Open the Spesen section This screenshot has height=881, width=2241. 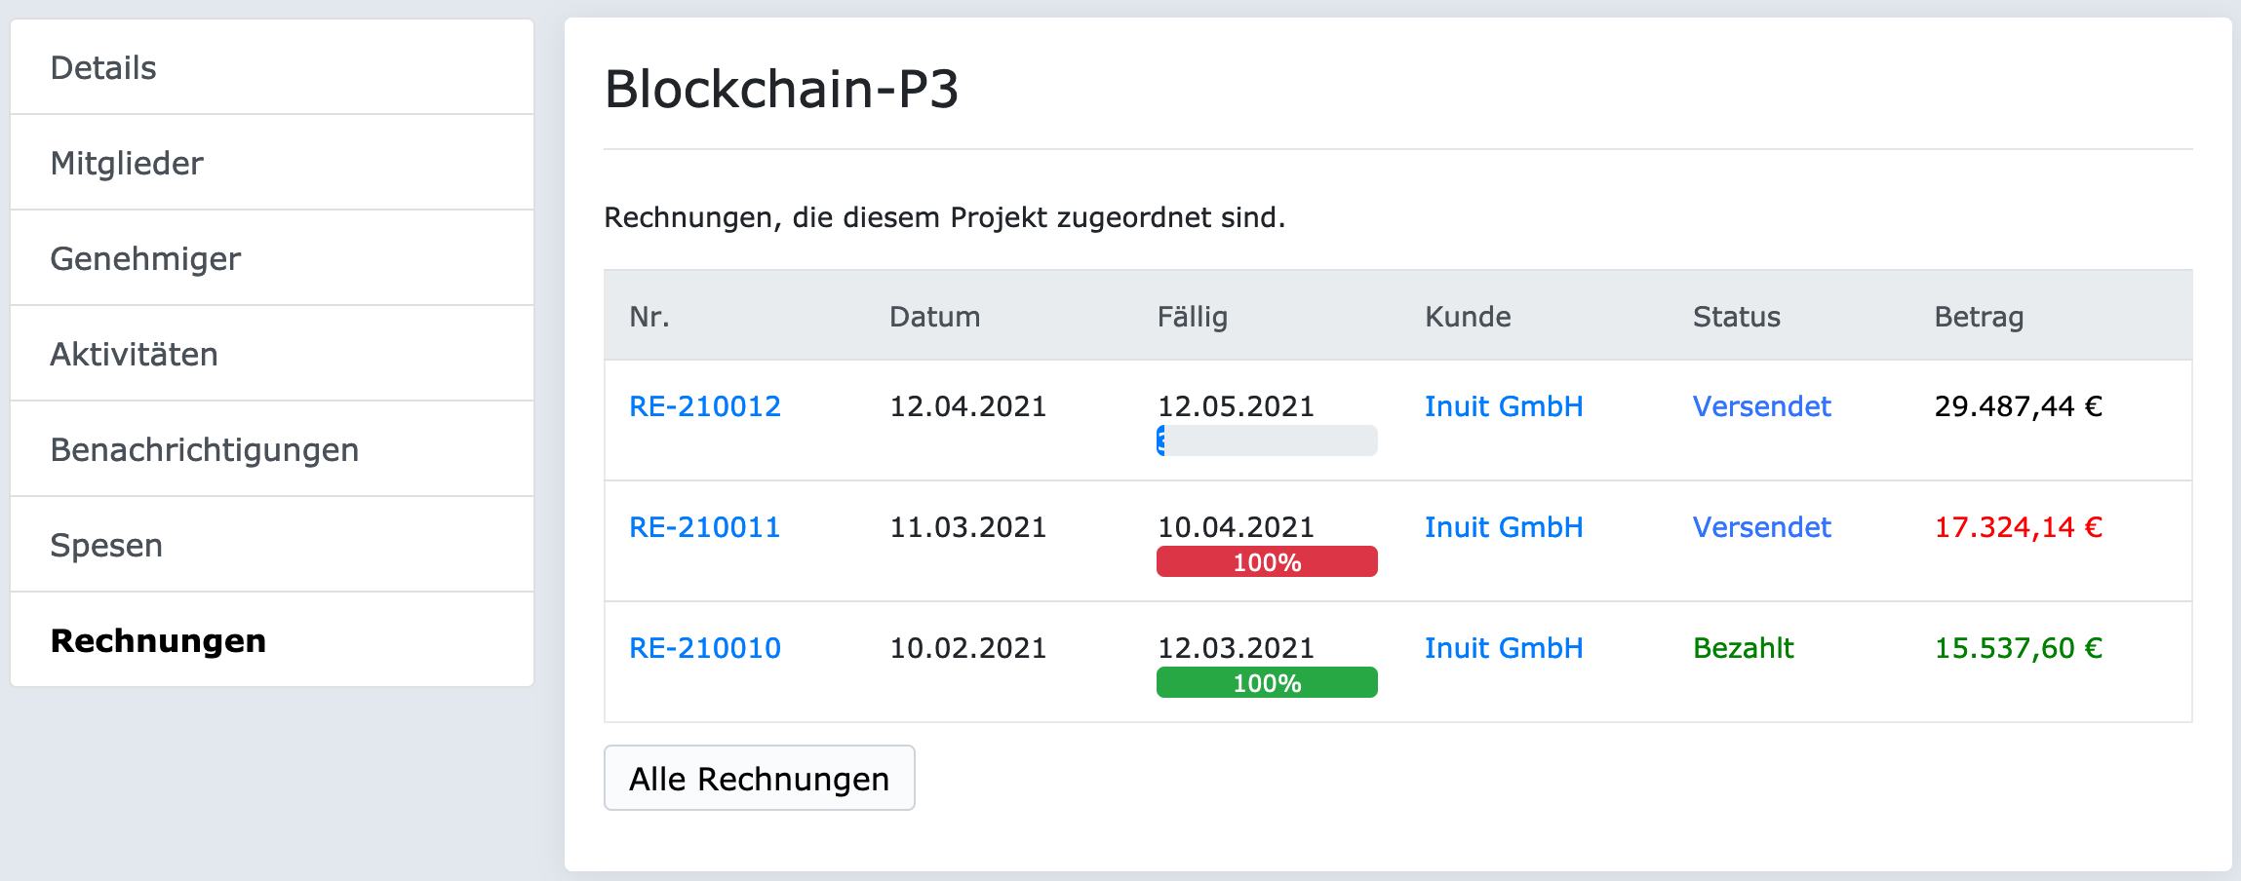coord(106,545)
